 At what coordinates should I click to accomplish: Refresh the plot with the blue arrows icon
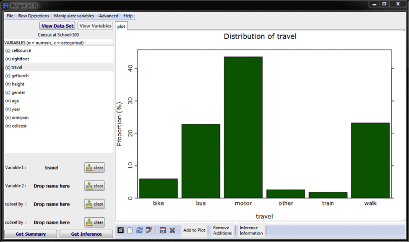pos(139,230)
